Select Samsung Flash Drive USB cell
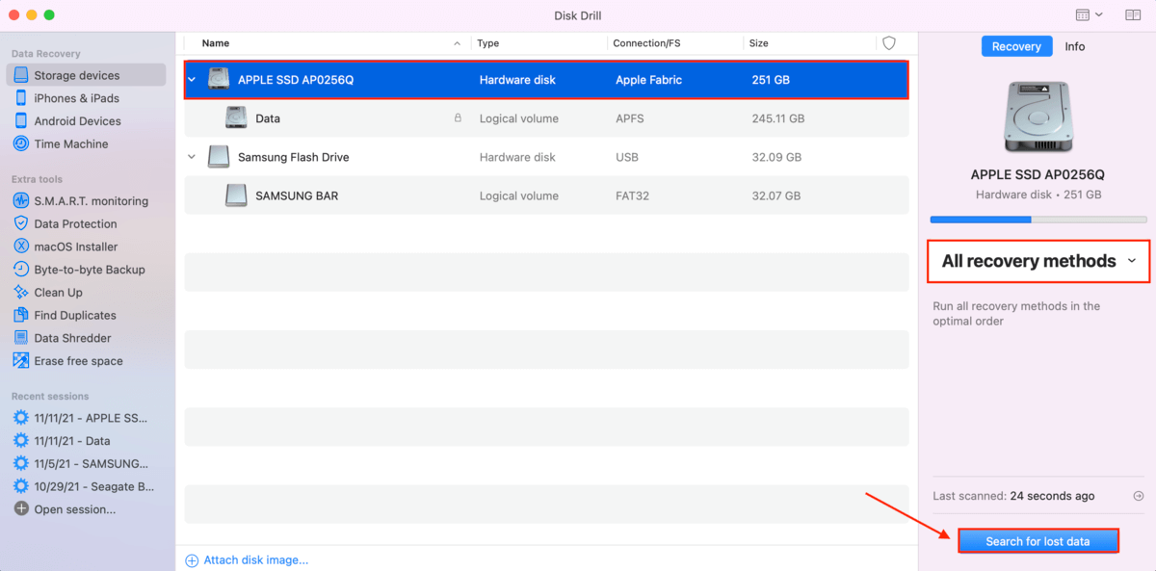The image size is (1156, 571). coord(627,157)
